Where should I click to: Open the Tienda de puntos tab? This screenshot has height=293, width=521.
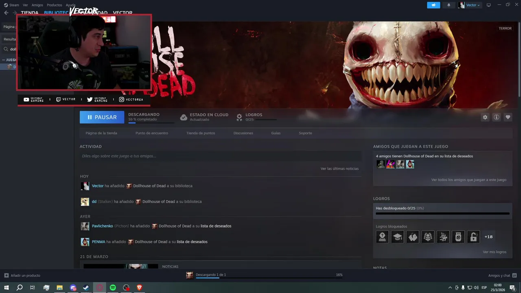point(201,133)
